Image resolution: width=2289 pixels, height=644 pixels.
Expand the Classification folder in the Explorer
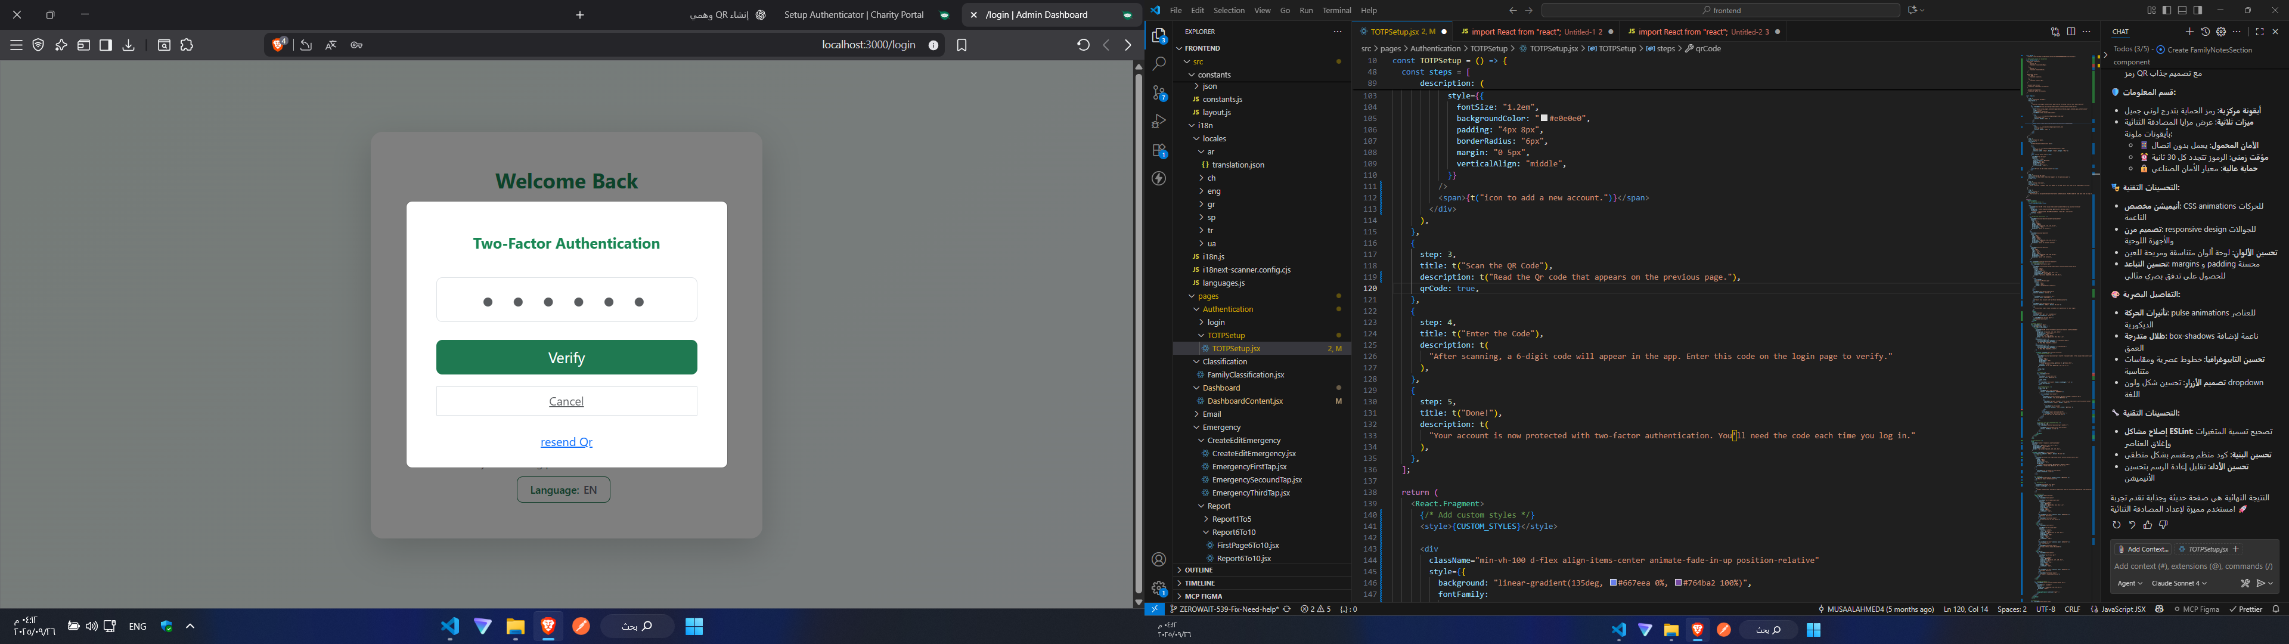(x=1224, y=361)
